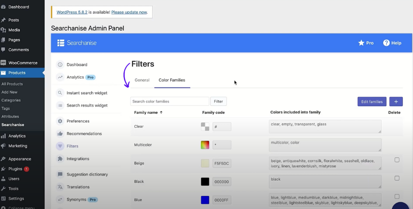Check the Delete box for Beige
The width and height of the screenshot is (413, 209).
pyautogui.click(x=397, y=160)
